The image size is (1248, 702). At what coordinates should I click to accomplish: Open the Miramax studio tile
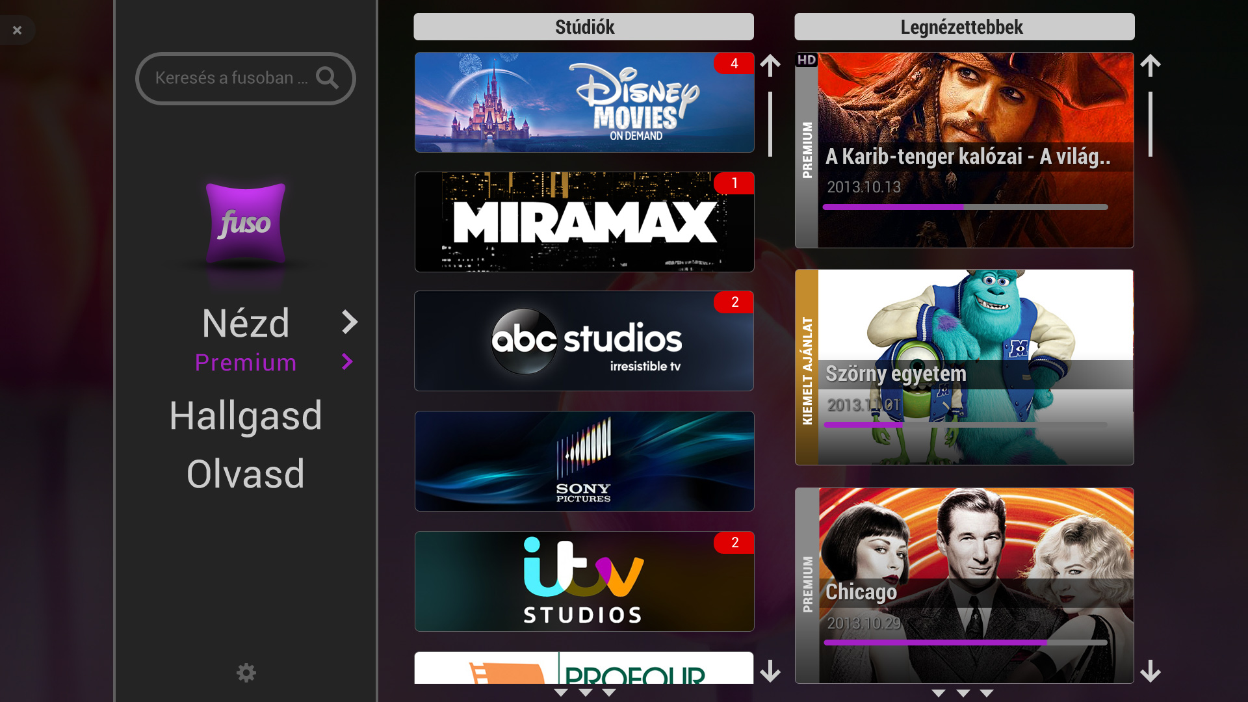click(584, 222)
